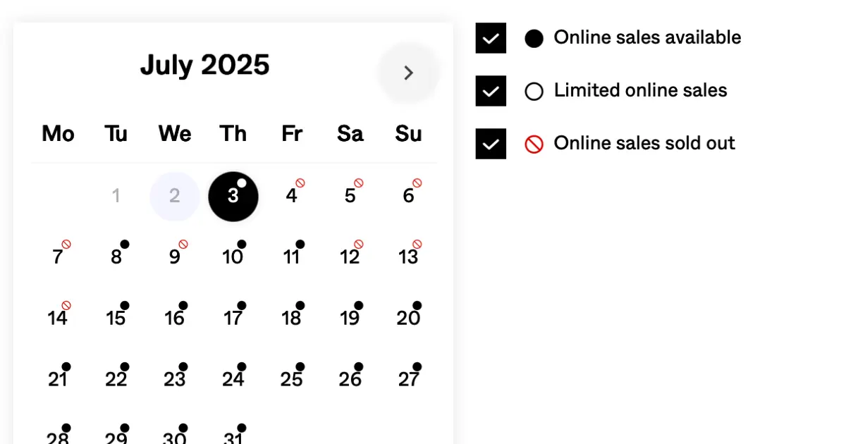This screenshot has height=444, width=846.
Task: Click the filled black circle legend icon
Action: [534, 39]
